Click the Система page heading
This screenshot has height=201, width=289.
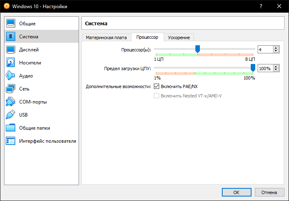(x=96, y=23)
